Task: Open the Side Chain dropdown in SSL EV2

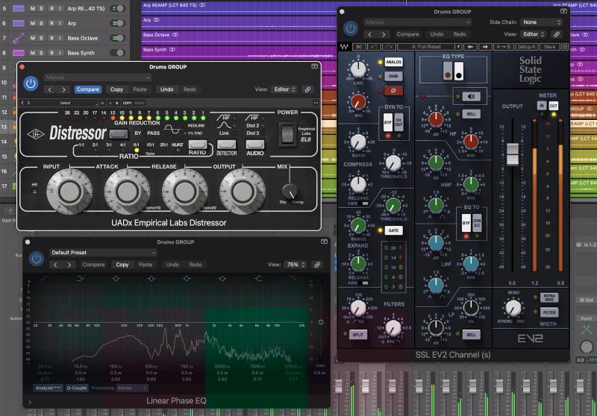Action: [x=541, y=22]
